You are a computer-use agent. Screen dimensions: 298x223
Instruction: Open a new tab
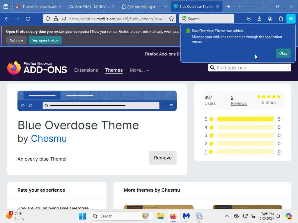(229, 7)
